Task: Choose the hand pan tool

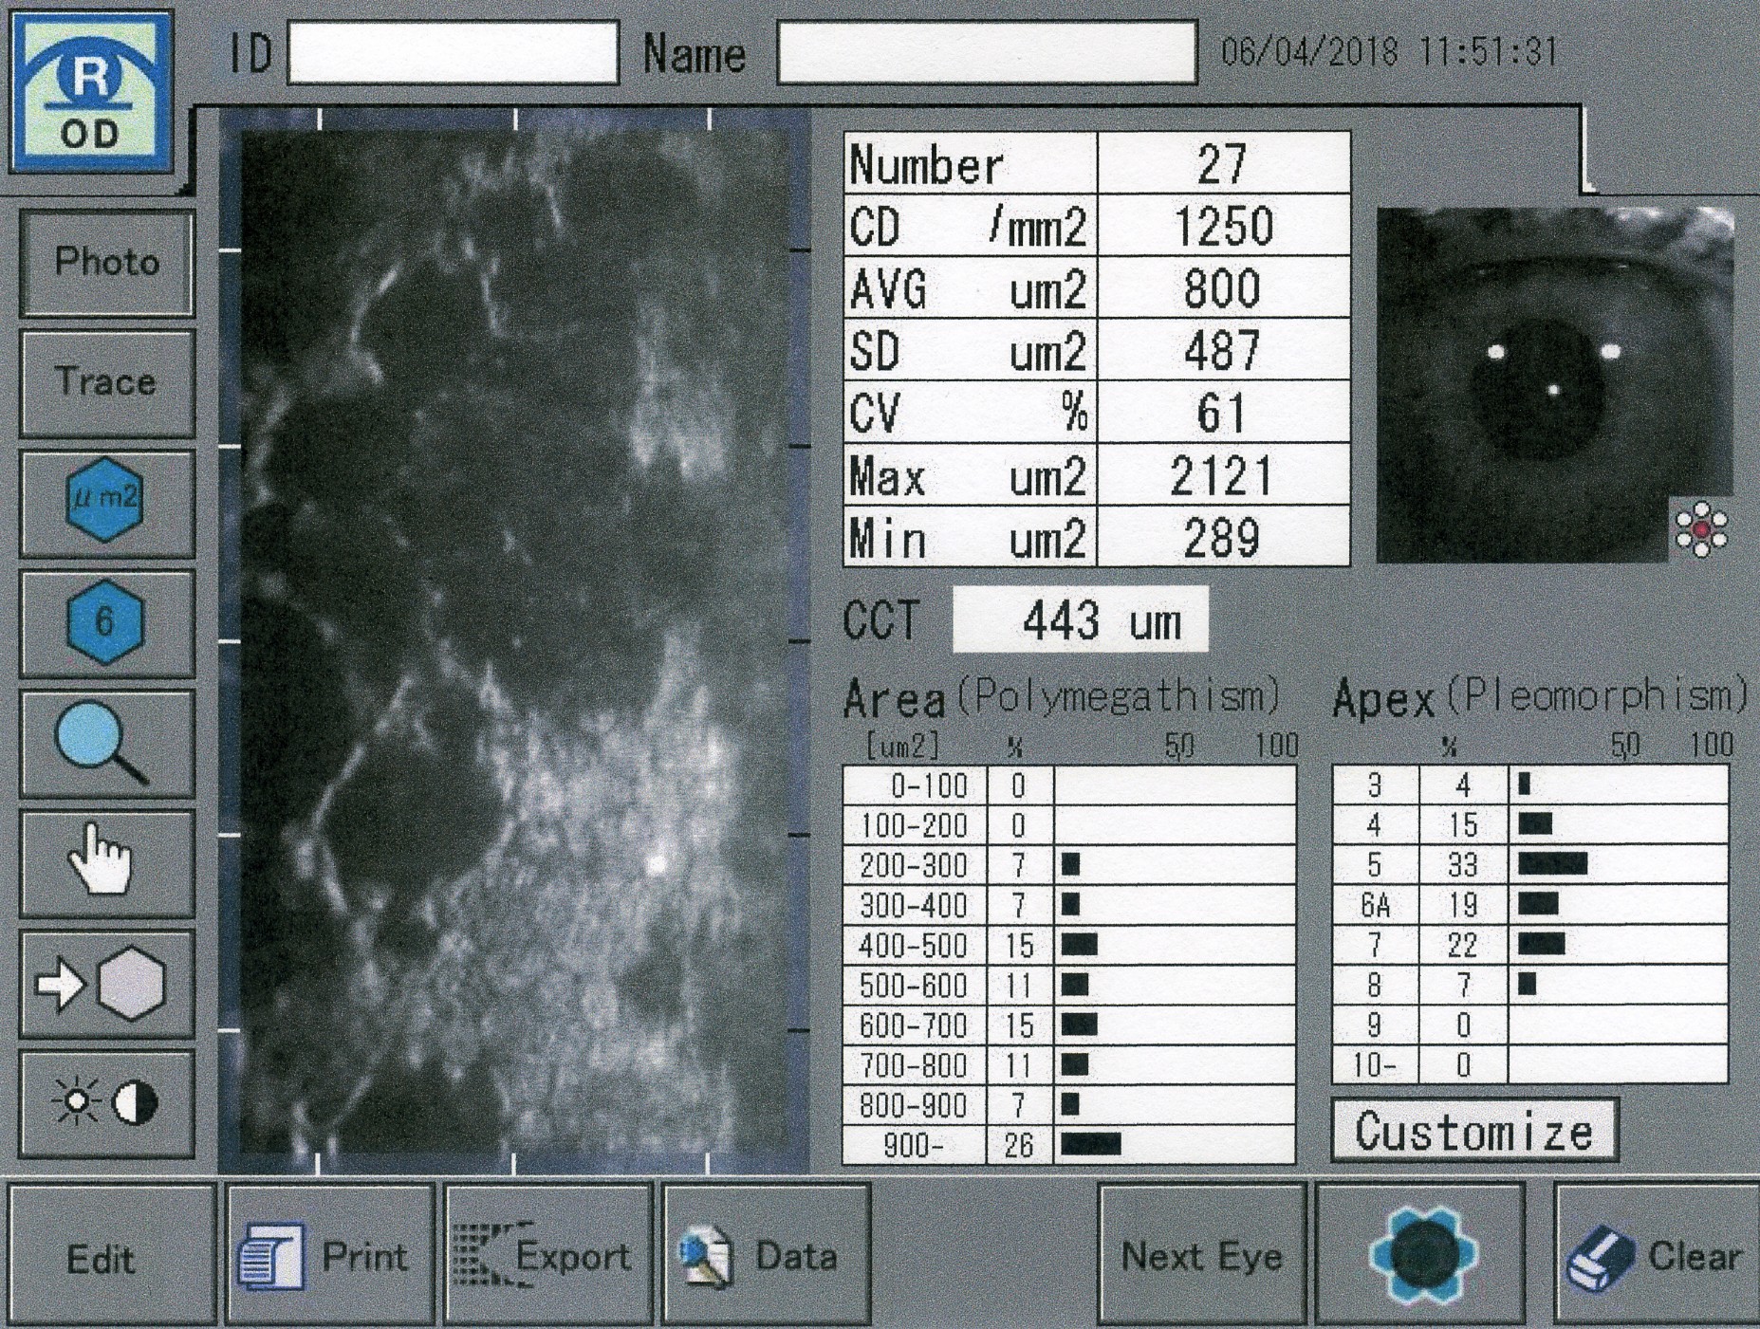Action: pos(105,863)
